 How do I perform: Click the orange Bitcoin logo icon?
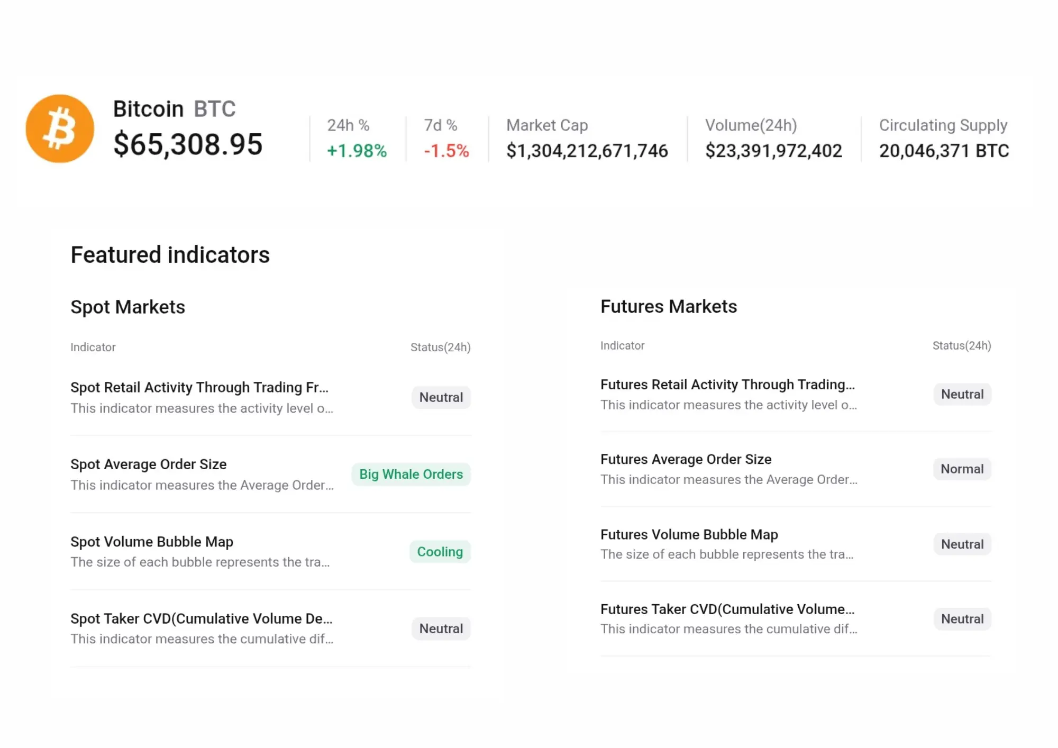point(60,129)
